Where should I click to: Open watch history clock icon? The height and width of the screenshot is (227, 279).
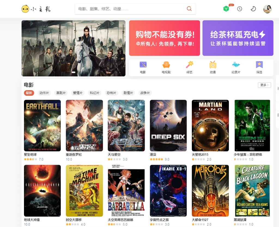[239, 9]
